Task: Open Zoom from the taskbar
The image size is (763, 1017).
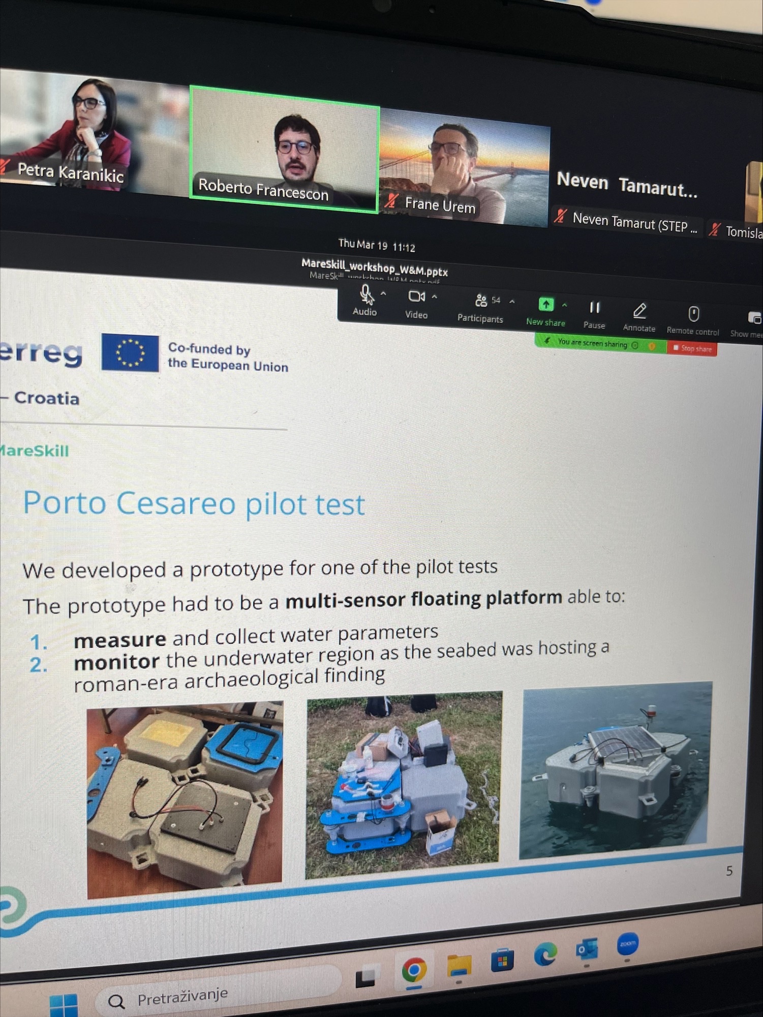Action: click(x=628, y=944)
